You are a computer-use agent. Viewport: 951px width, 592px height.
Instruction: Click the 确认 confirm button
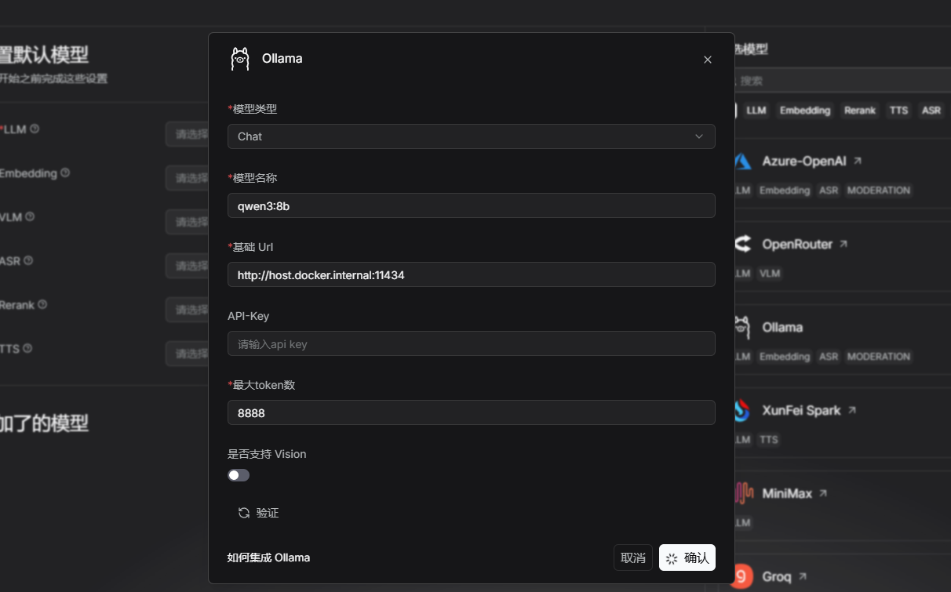(687, 557)
